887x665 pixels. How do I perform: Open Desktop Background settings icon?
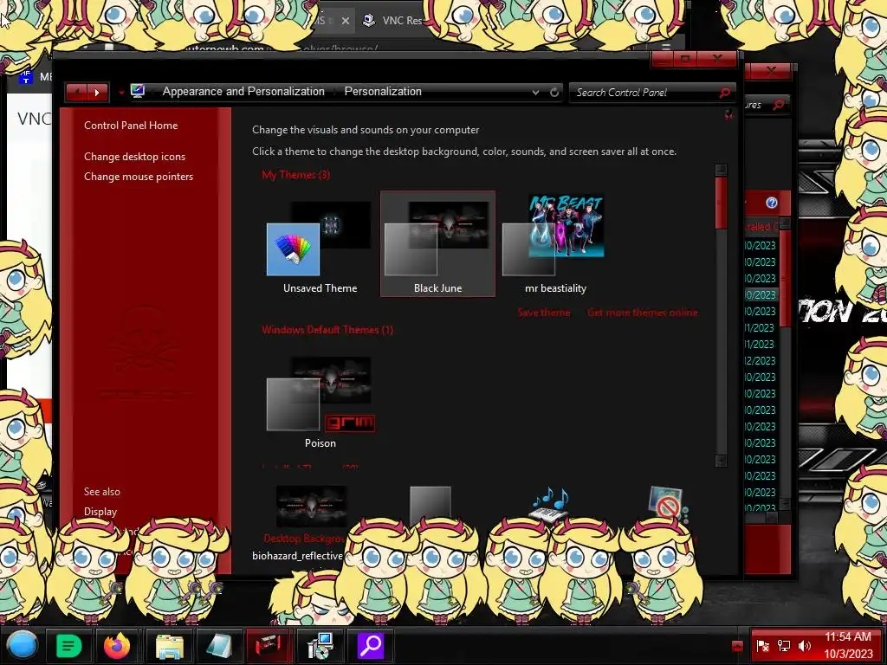pyautogui.click(x=311, y=506)
